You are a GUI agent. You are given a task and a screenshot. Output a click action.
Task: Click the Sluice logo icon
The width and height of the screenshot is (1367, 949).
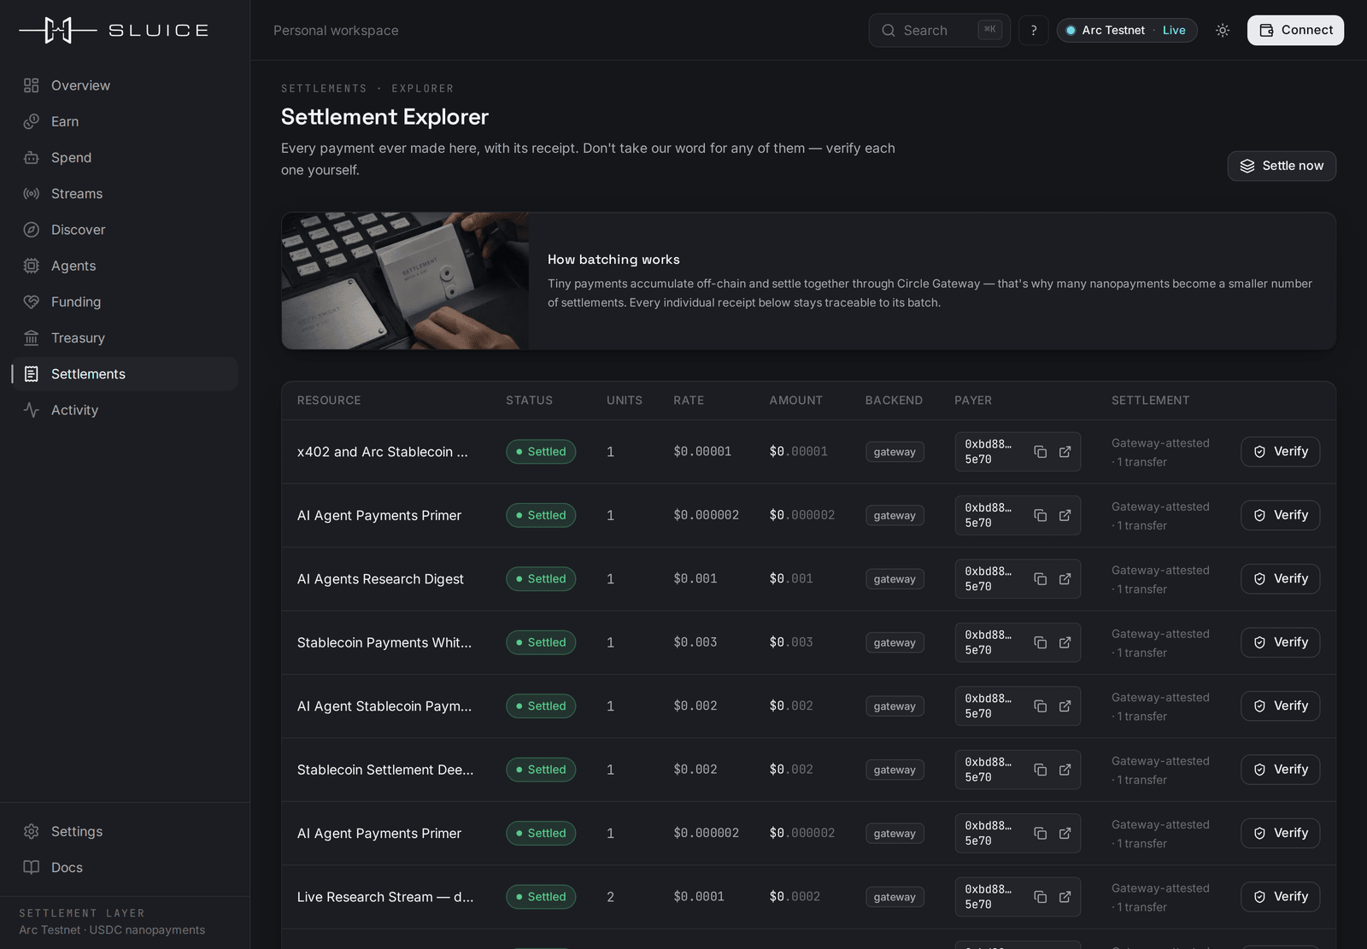pos(58,30)
